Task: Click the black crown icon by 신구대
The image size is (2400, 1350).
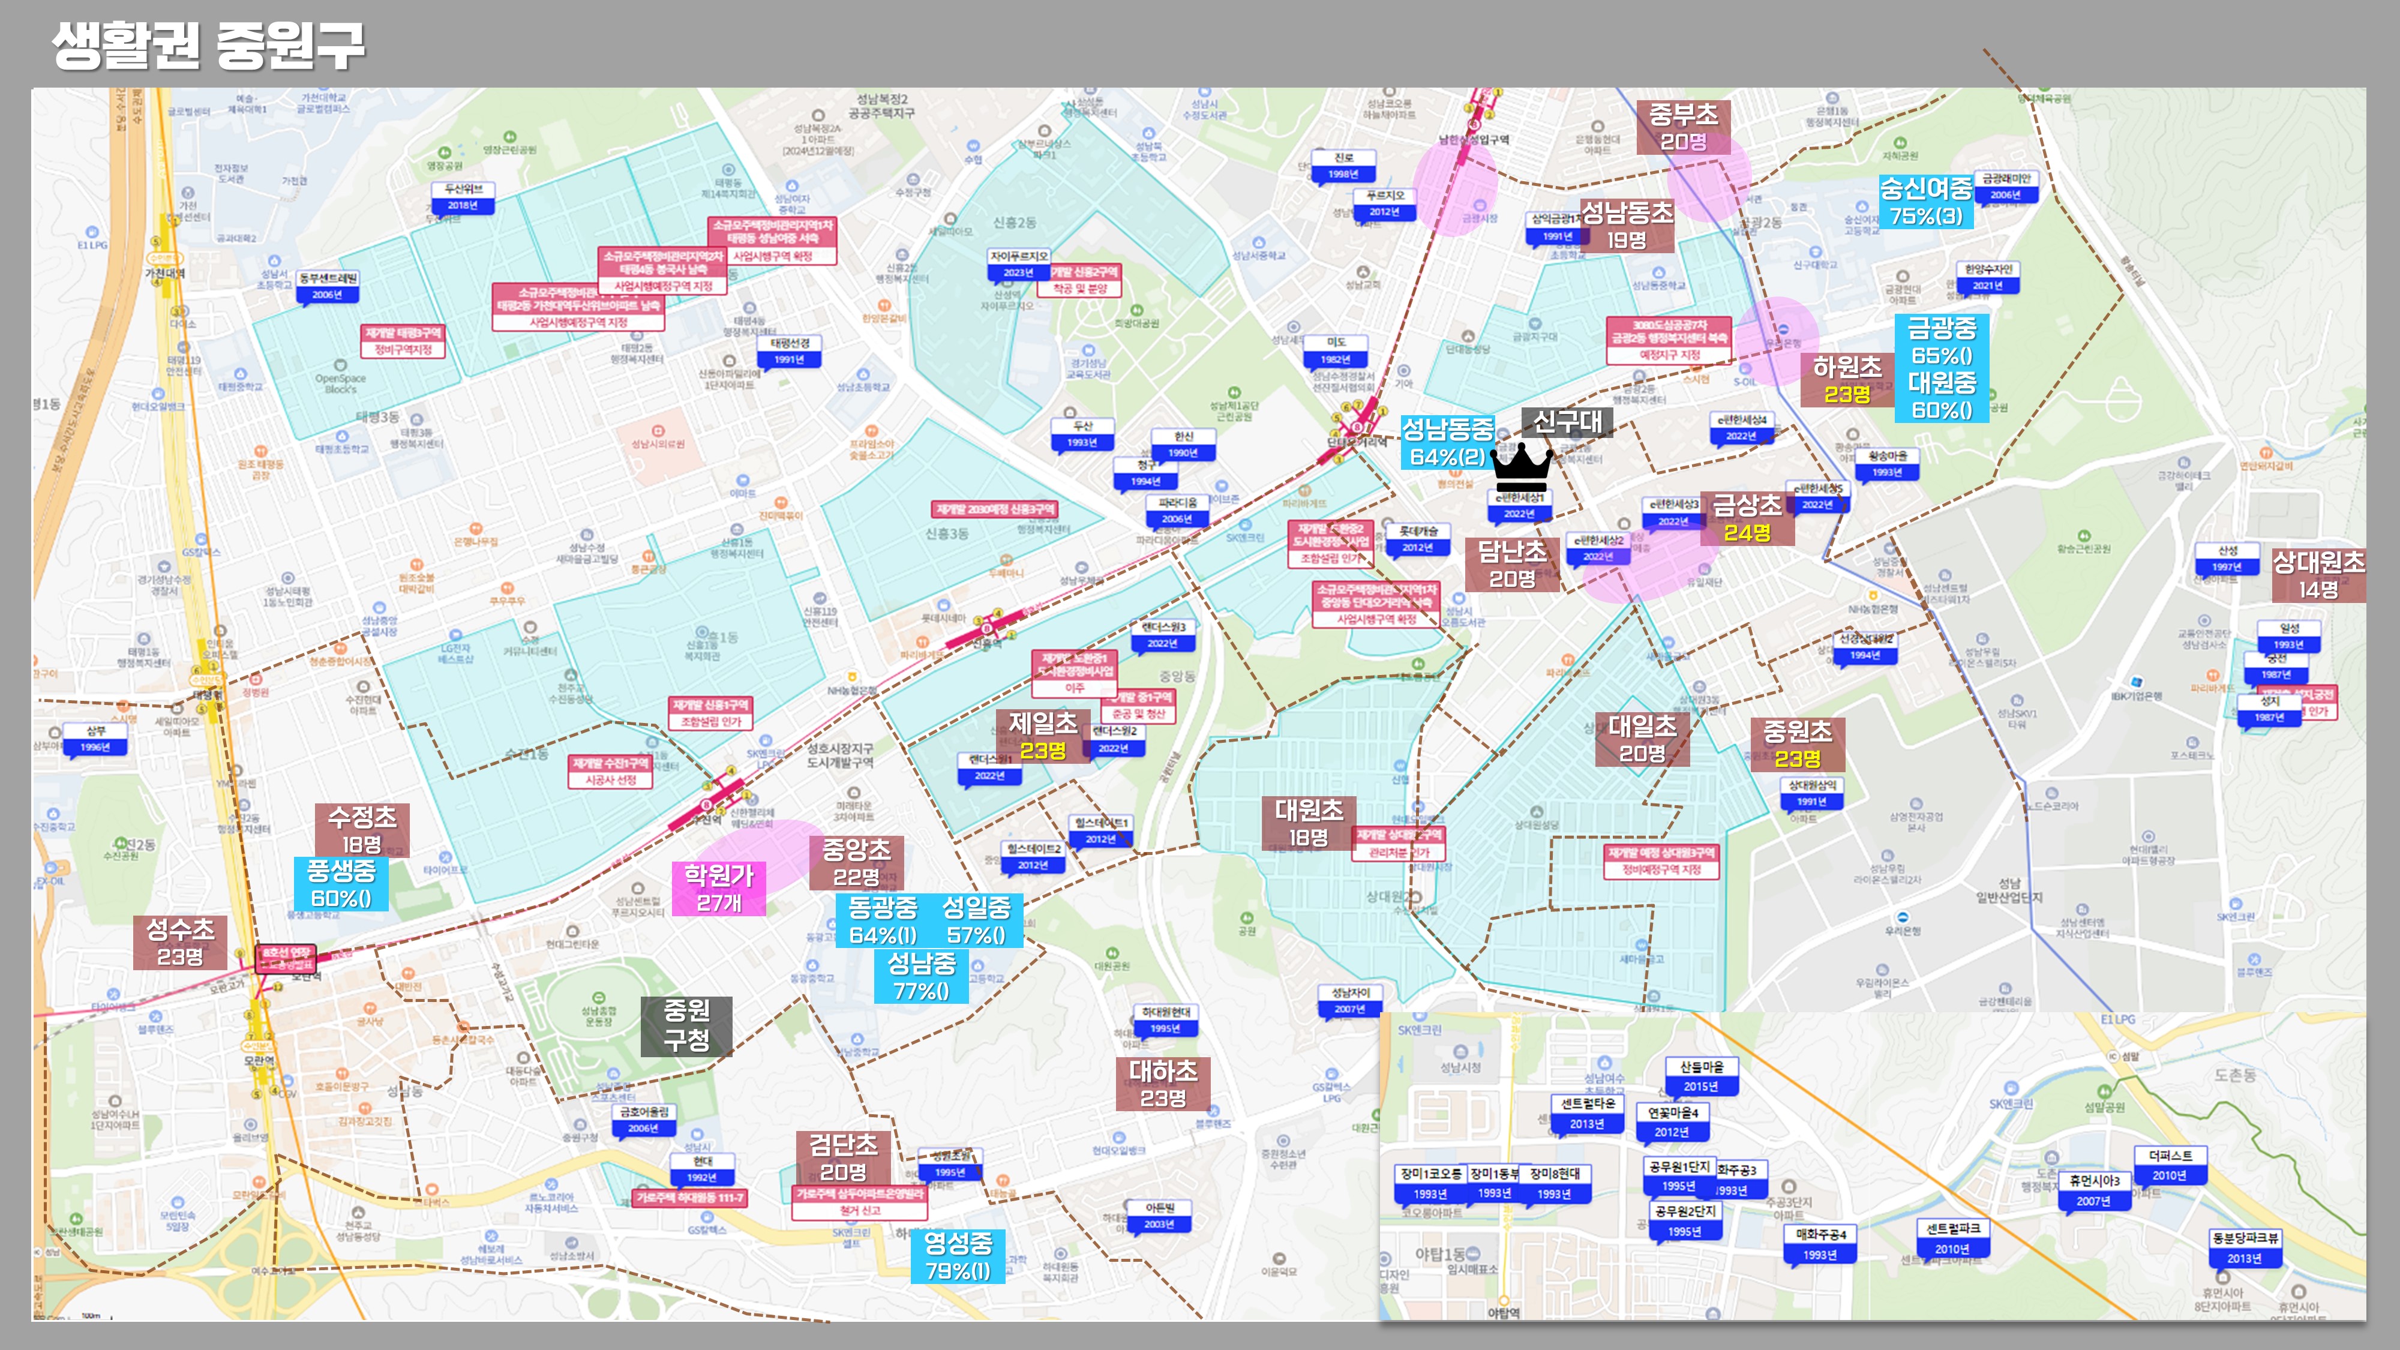Action: pos(1520,467)
